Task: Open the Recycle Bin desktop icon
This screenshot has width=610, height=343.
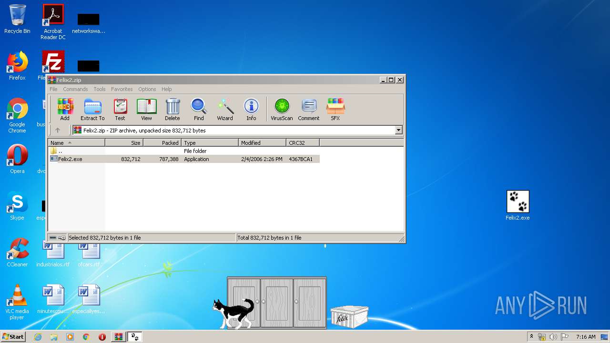Action: point(17,20)
